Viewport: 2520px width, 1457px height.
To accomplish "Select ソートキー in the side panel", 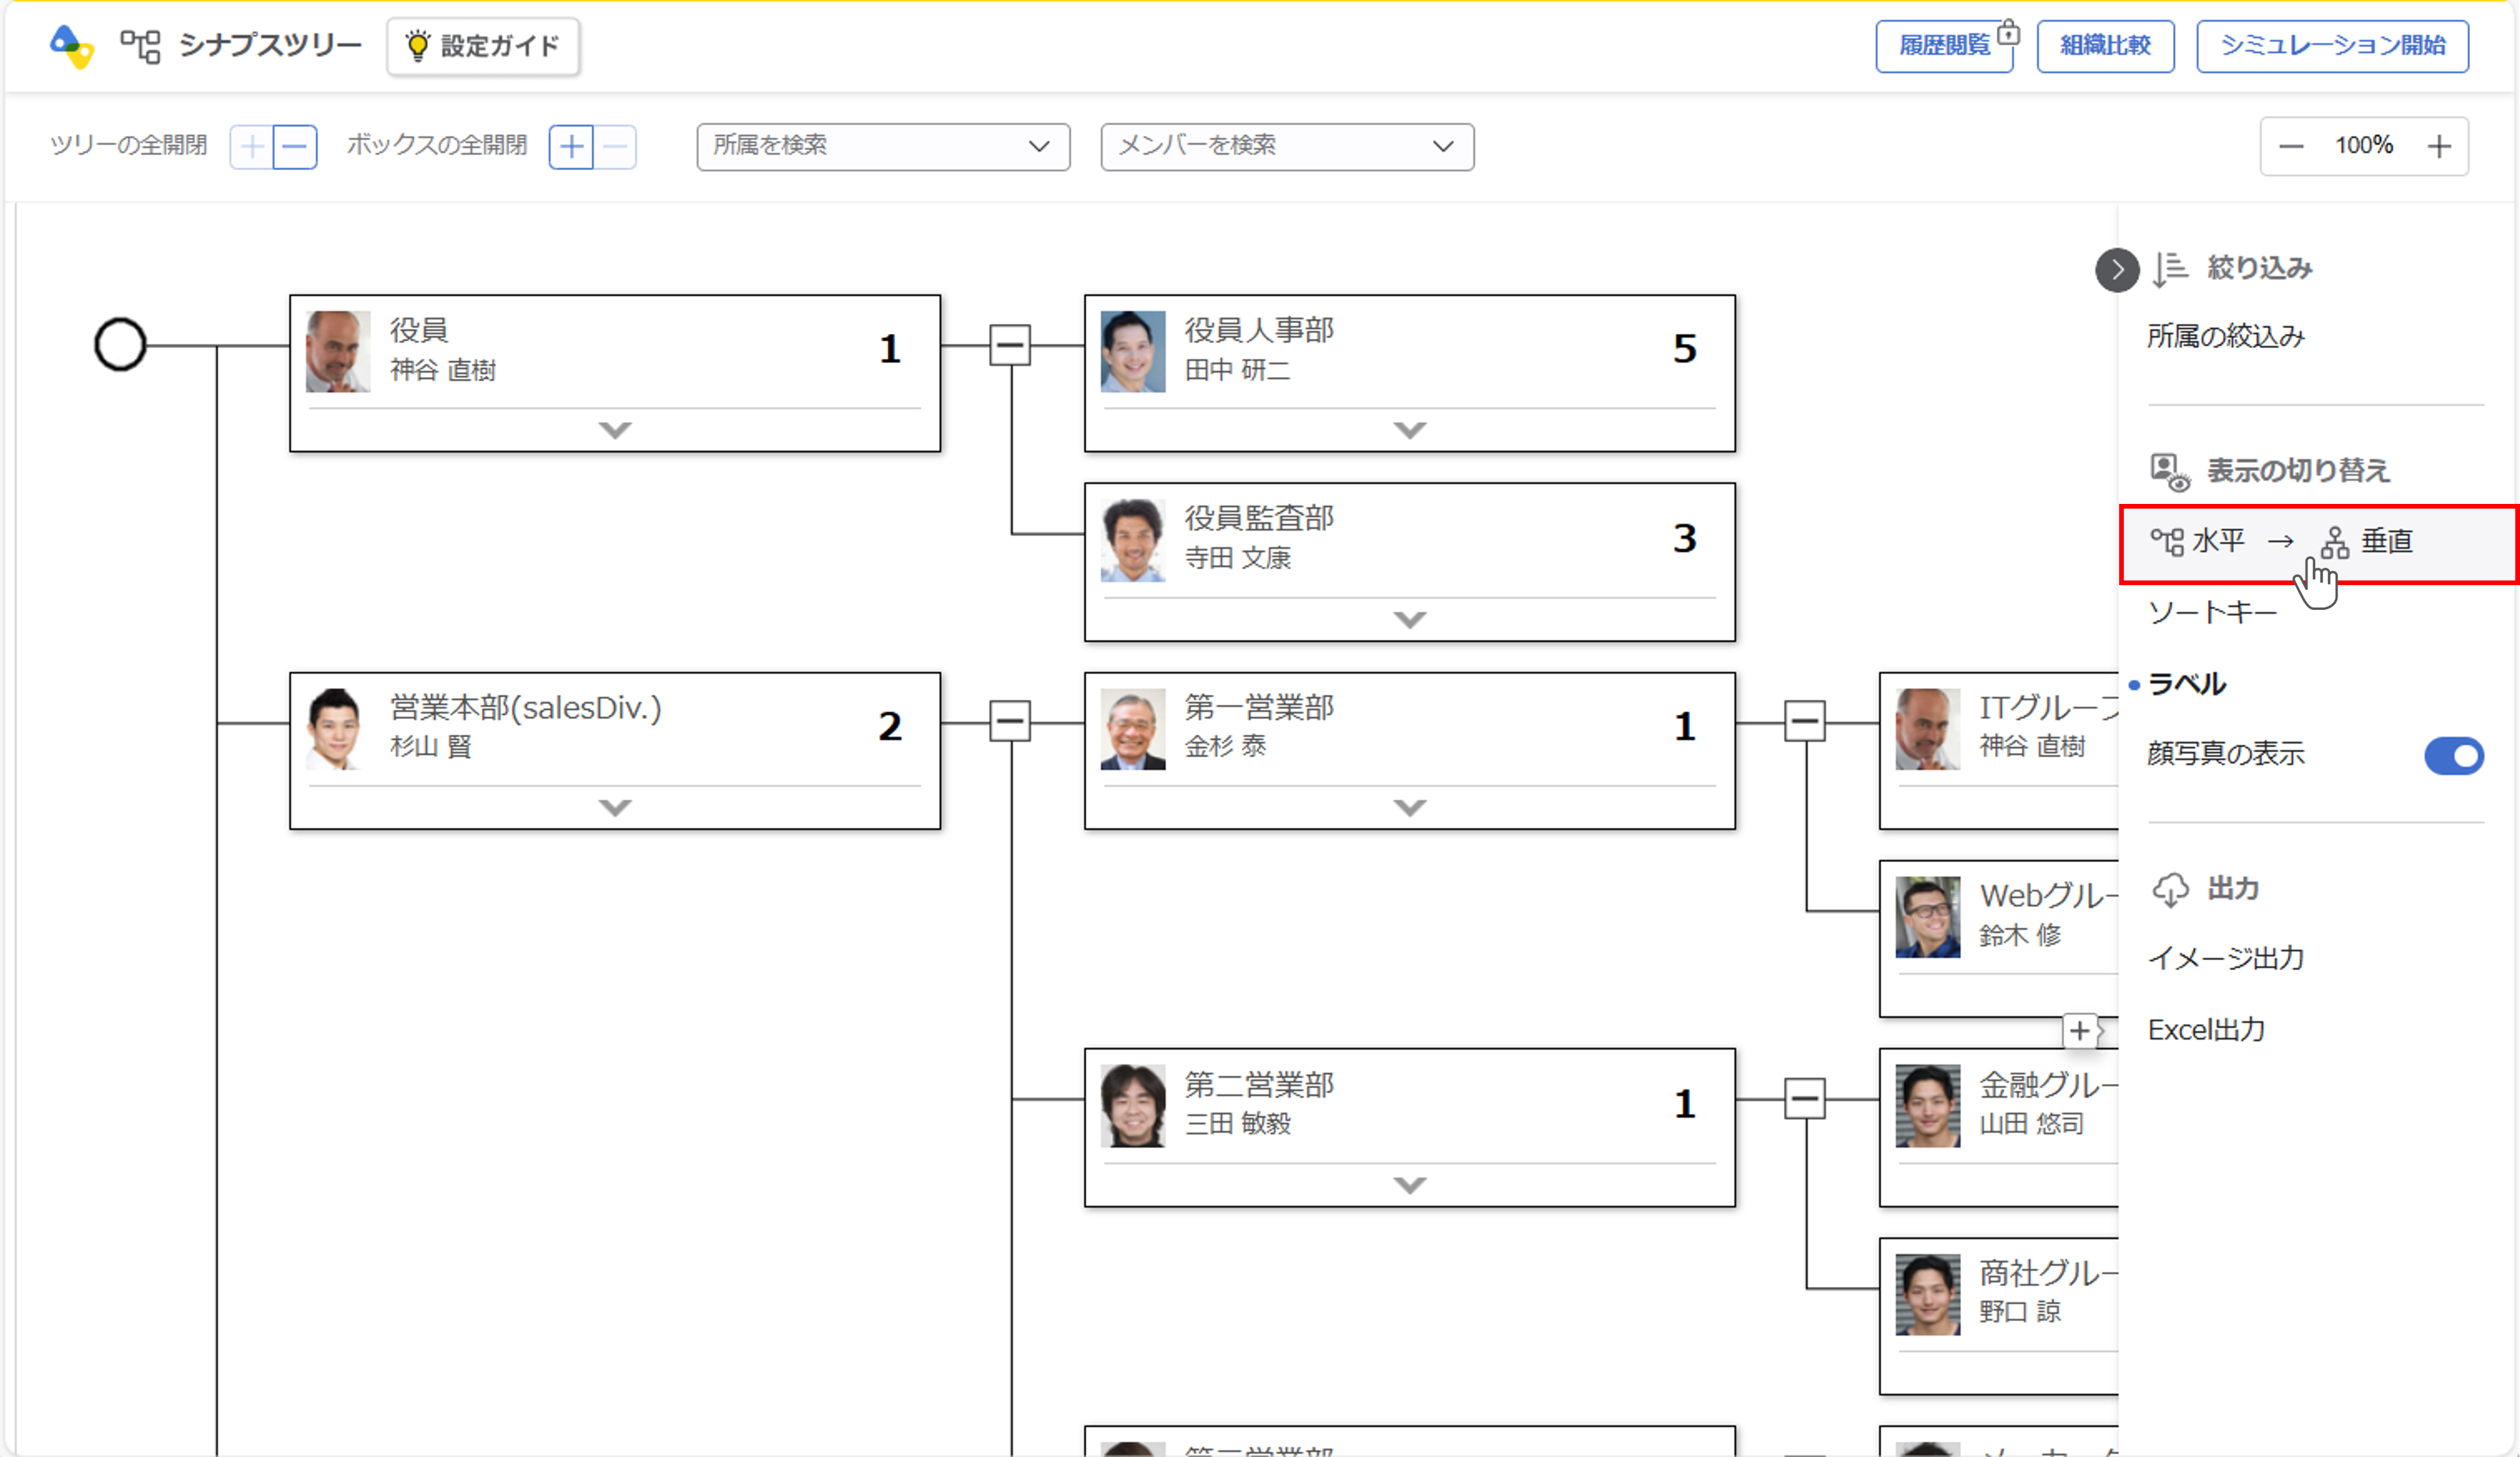I will point(2212,612).
